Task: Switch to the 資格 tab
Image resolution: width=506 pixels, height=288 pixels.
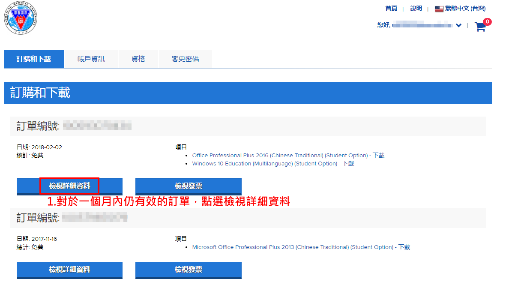Action: 138,59
